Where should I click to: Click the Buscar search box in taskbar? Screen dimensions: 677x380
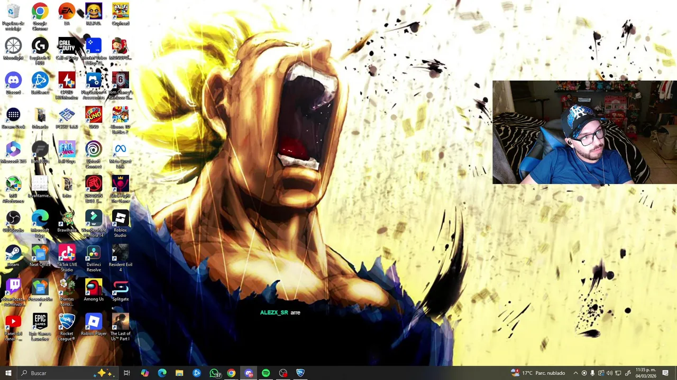coord(68,373)
